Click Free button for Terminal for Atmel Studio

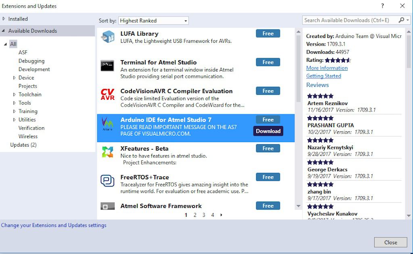point(268,62)
